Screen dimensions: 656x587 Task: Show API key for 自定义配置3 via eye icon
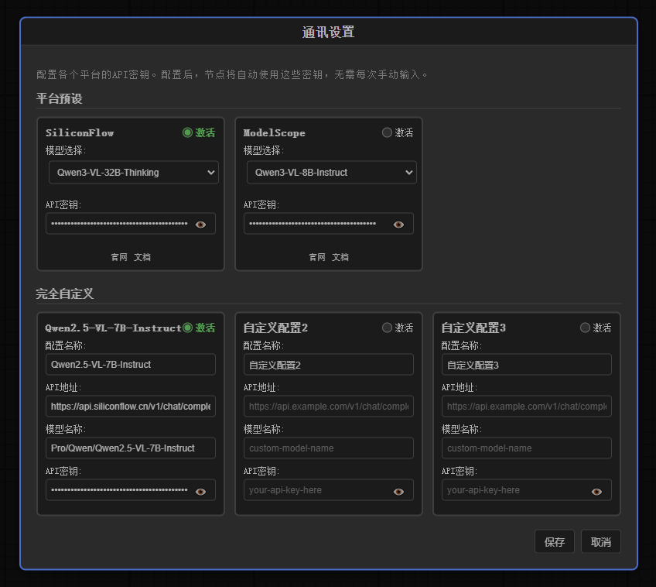coord(596,491)
